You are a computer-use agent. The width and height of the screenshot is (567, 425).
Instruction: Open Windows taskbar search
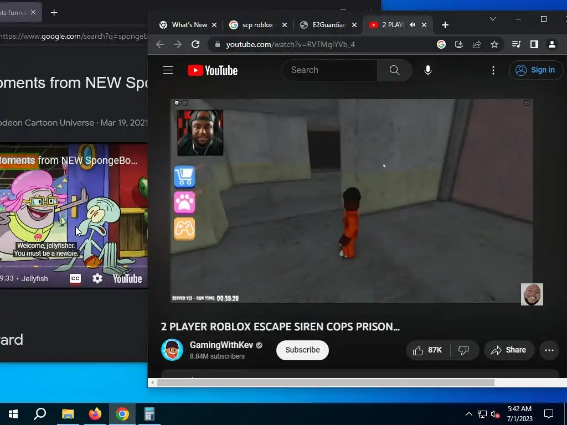click(40, 414)
